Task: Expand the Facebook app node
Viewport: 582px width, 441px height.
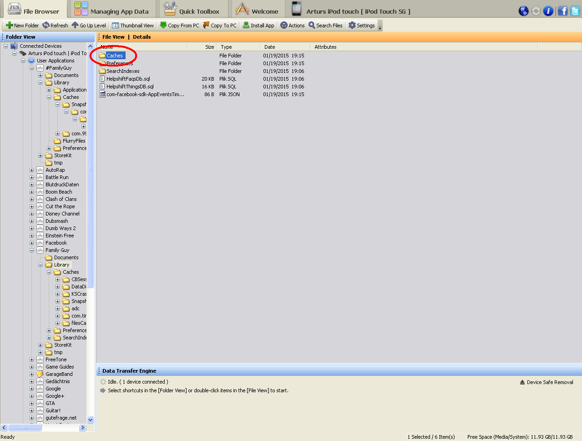Action: click(31, 243)
